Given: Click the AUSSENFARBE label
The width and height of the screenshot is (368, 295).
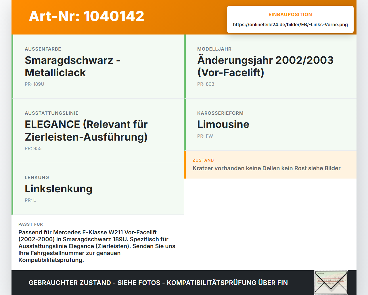Looking at the screenshot, I should tap(43, 49).
